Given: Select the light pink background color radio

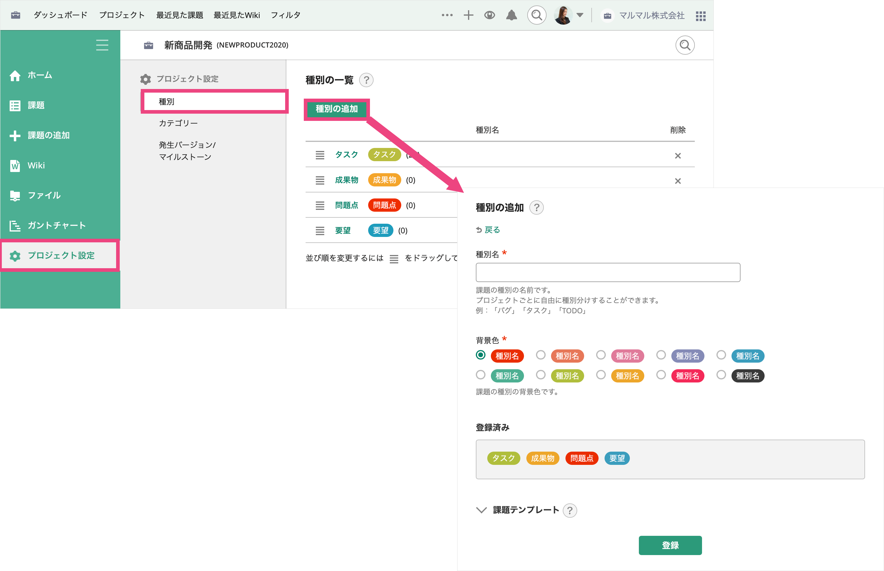Looking at the screenshot, I should tap(601, 355).
